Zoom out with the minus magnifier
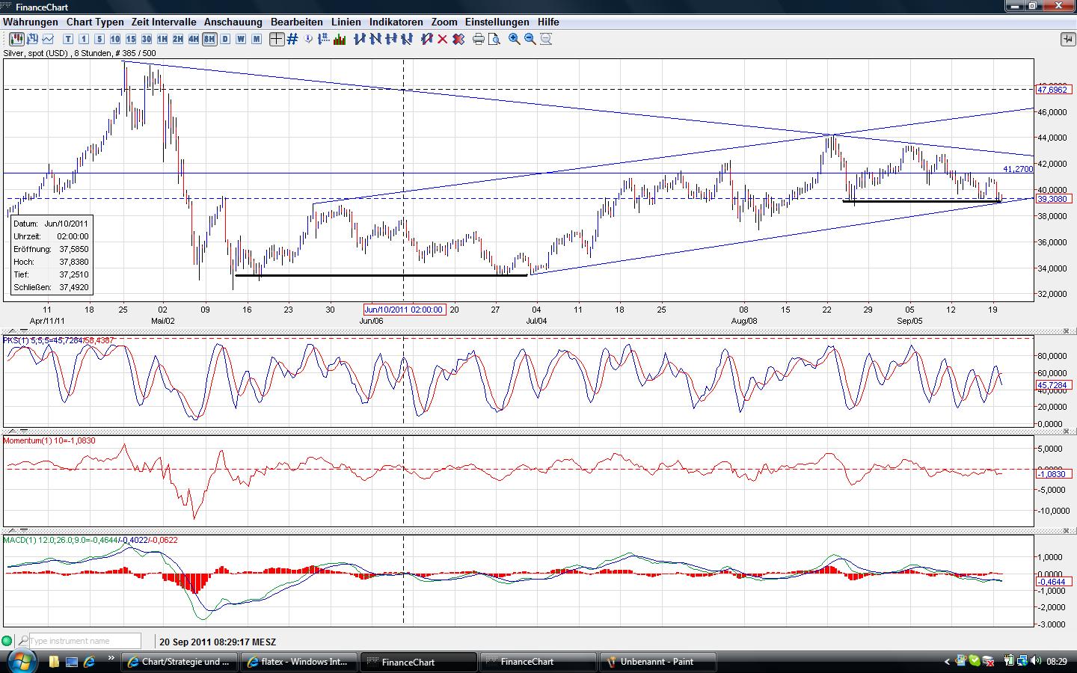 pyautogui.click(x=530, y=39)
